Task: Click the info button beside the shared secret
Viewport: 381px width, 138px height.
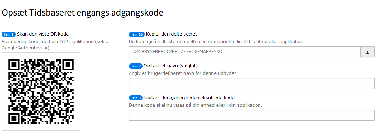Action: [x=367, y=52]
